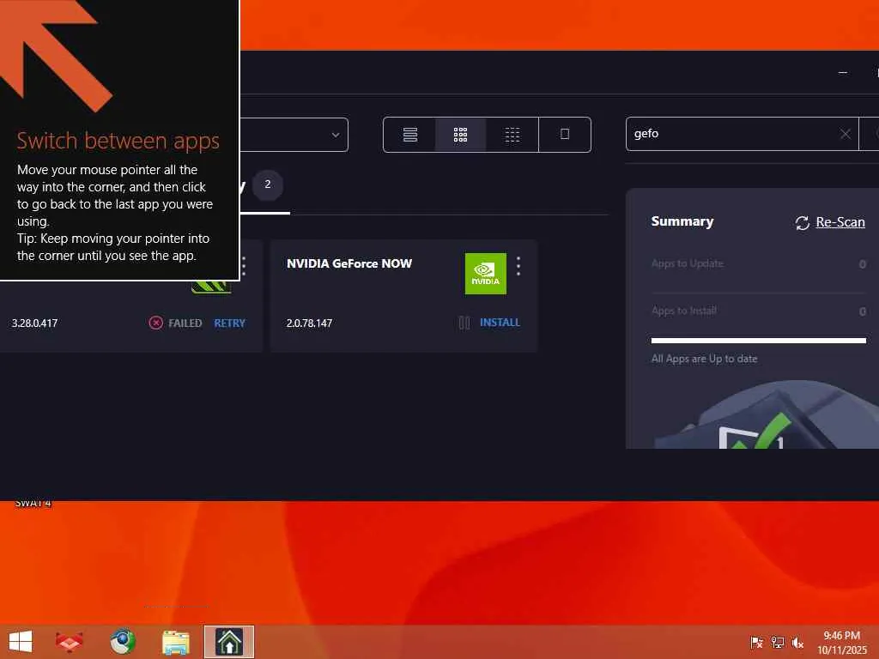Click version text 2.0.78.147
This screenshot has height=659, width=879.
[x=309, y=323]
